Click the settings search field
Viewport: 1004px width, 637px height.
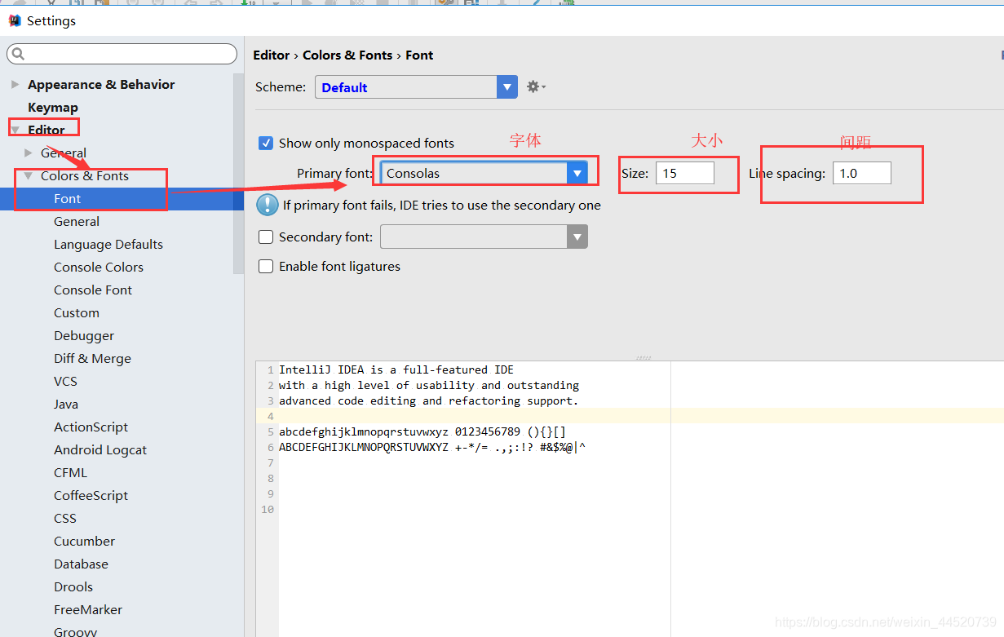(122, 55)
